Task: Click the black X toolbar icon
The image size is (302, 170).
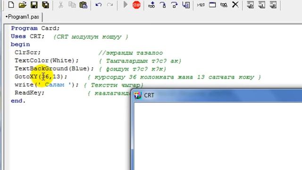Action: tap(235, 5)
